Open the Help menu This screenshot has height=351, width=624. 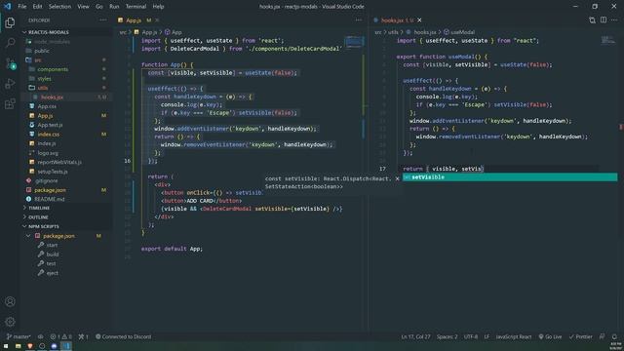[158, 7]
